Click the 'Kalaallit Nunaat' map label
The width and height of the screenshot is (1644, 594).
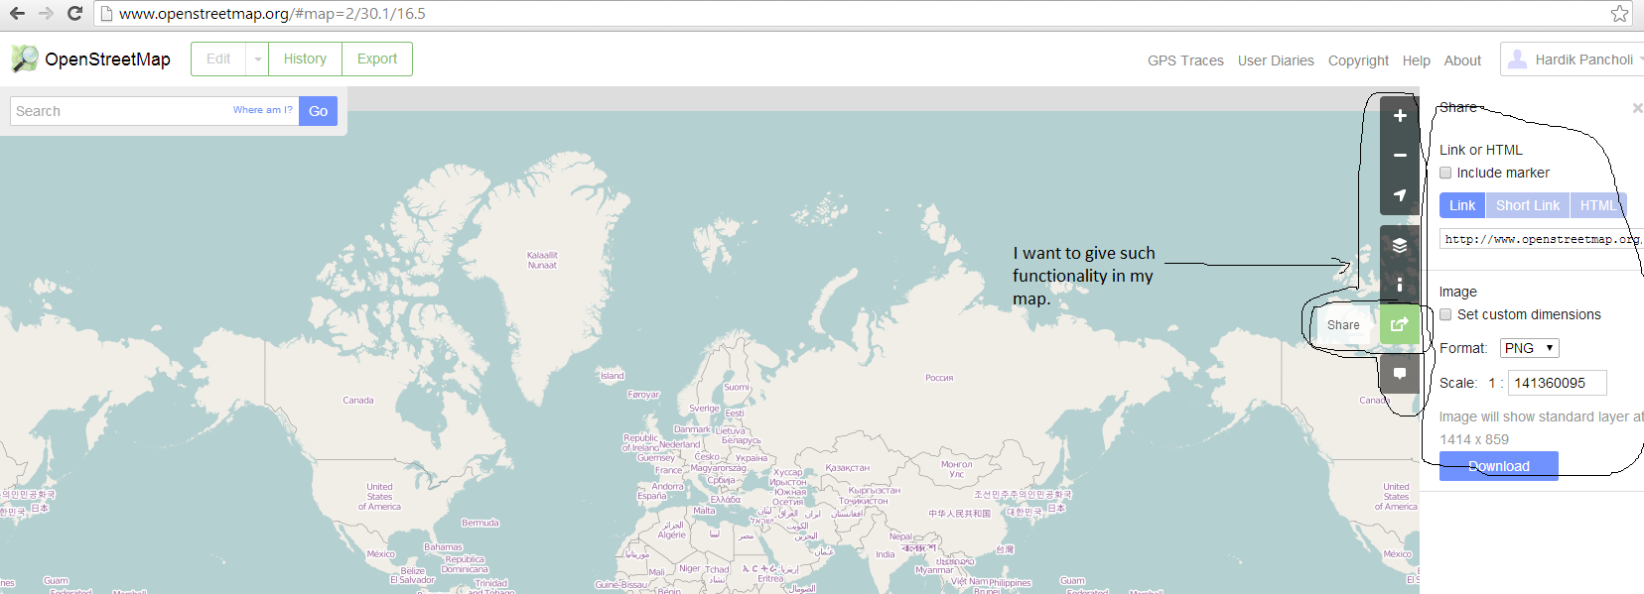542,260
